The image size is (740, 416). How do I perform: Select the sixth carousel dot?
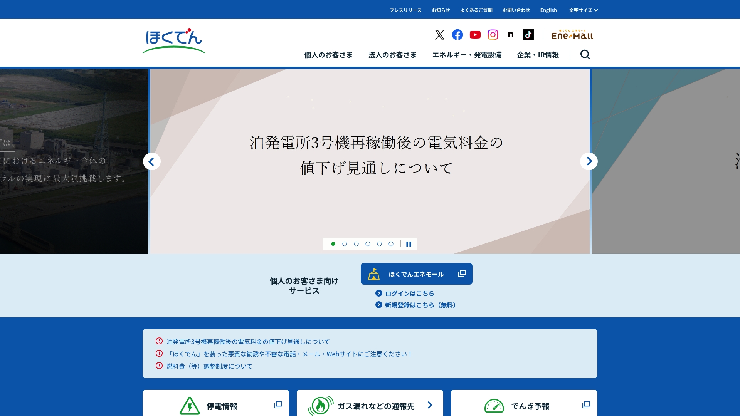coord(391,244)
